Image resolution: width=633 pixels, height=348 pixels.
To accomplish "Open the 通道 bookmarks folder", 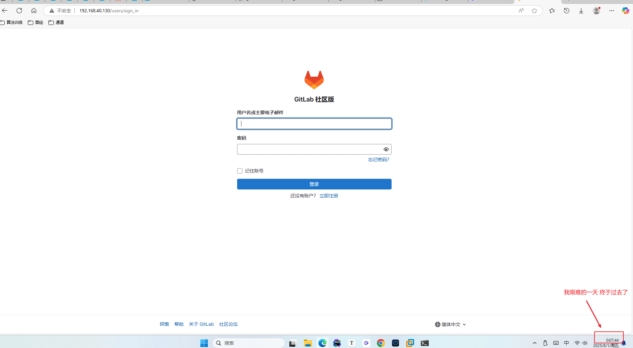I will [x=56, y=22].
